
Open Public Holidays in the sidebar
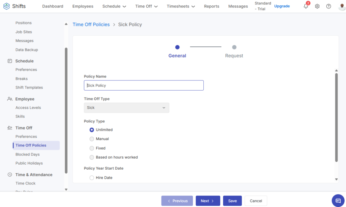pos(29,163)
